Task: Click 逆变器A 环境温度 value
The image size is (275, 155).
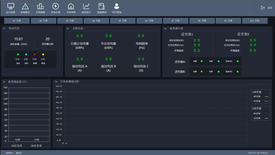Action: tap(197, 51)
